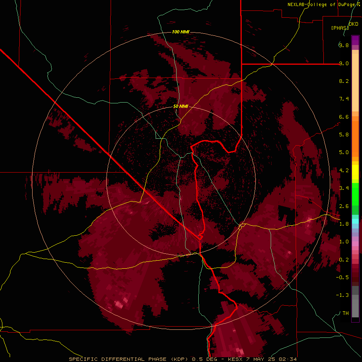
Task: Click the 5.0 scale value
Action: tap(344, 152)
